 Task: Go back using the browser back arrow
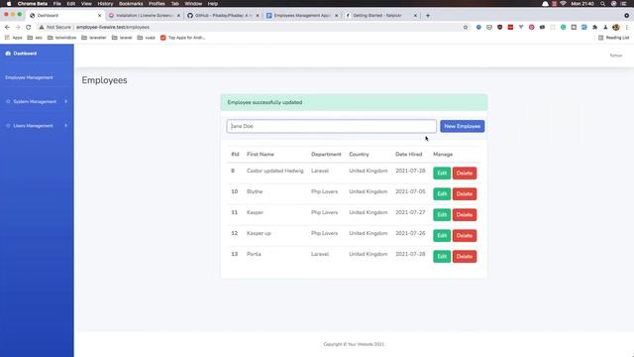point(7,27)
